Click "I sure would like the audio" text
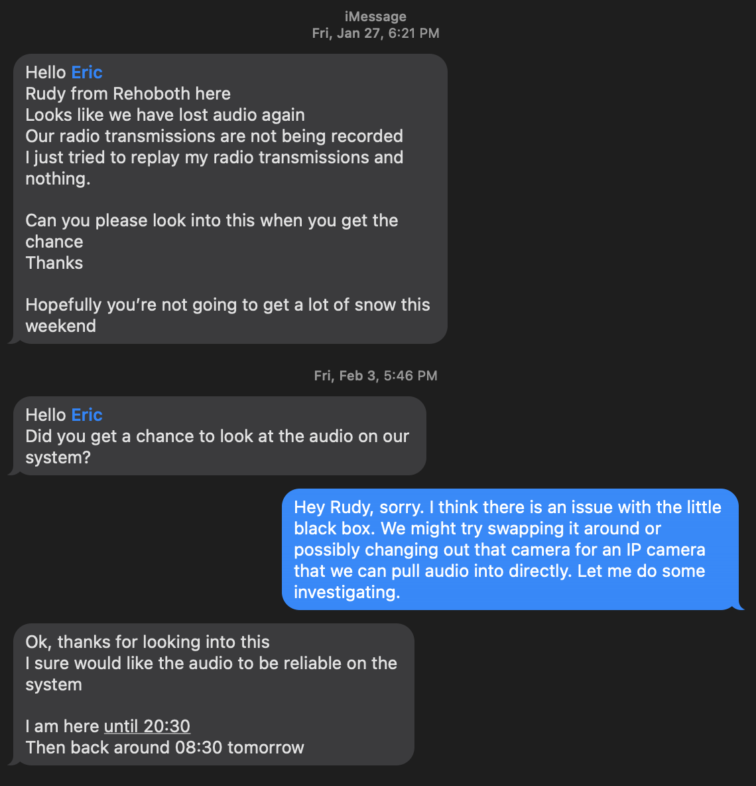This screenshot has width=756, height=786. click(211, 663)
